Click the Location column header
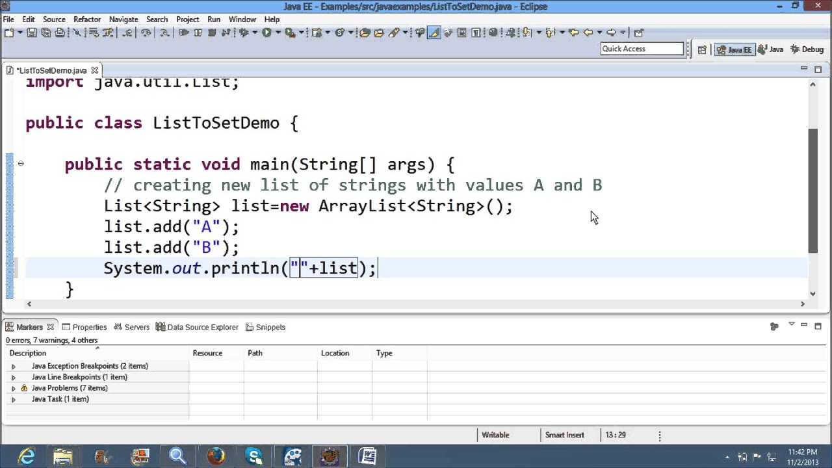This screenshot has width=832, height=468. click(x=345, y=353)
